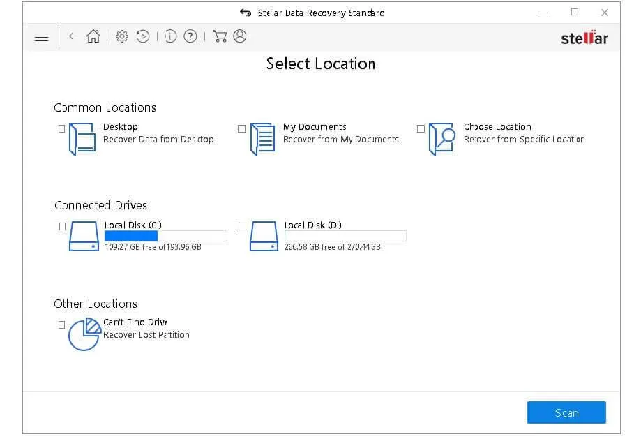Go to the Home screen icon
The width and height of the screenshot is (634, 439).
(x=93, y=37)
